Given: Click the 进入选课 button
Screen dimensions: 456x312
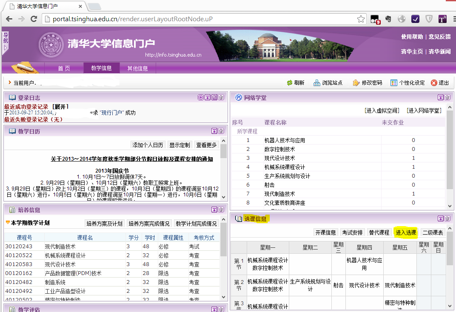Looking at the screenshot, I should pos(406,233).
